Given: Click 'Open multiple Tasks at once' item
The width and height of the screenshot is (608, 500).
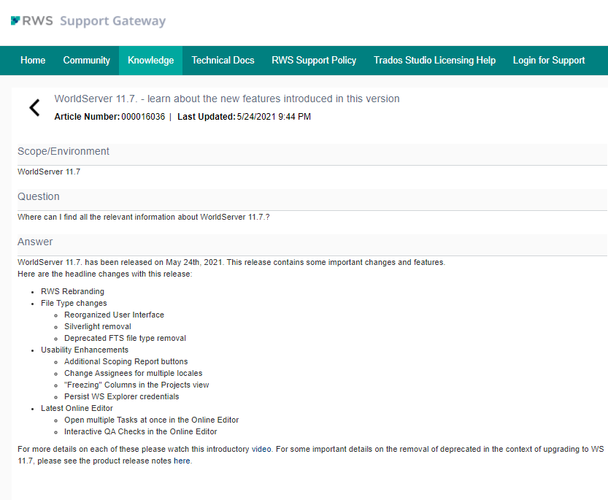Looking at the screenshot, I should (152, 420).
